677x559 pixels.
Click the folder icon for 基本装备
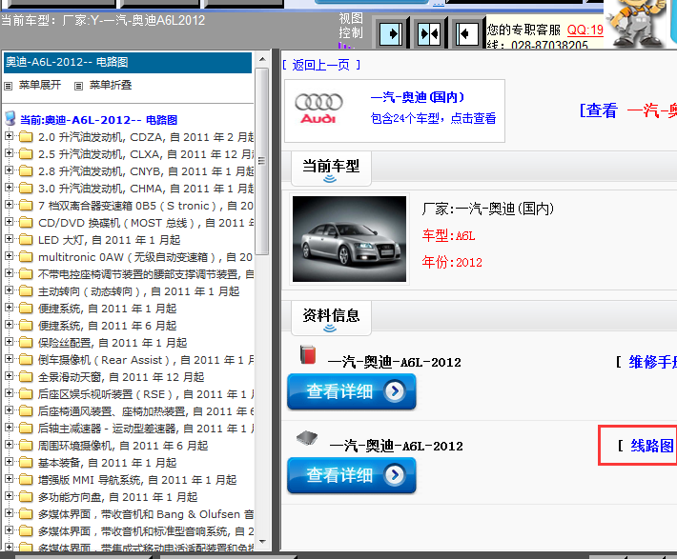click(x=26, y=463)
